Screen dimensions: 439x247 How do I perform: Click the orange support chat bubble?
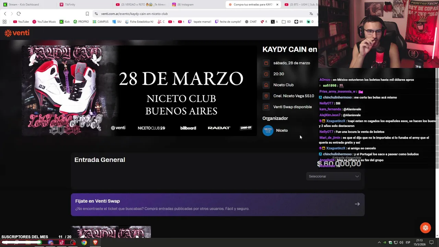426,228
